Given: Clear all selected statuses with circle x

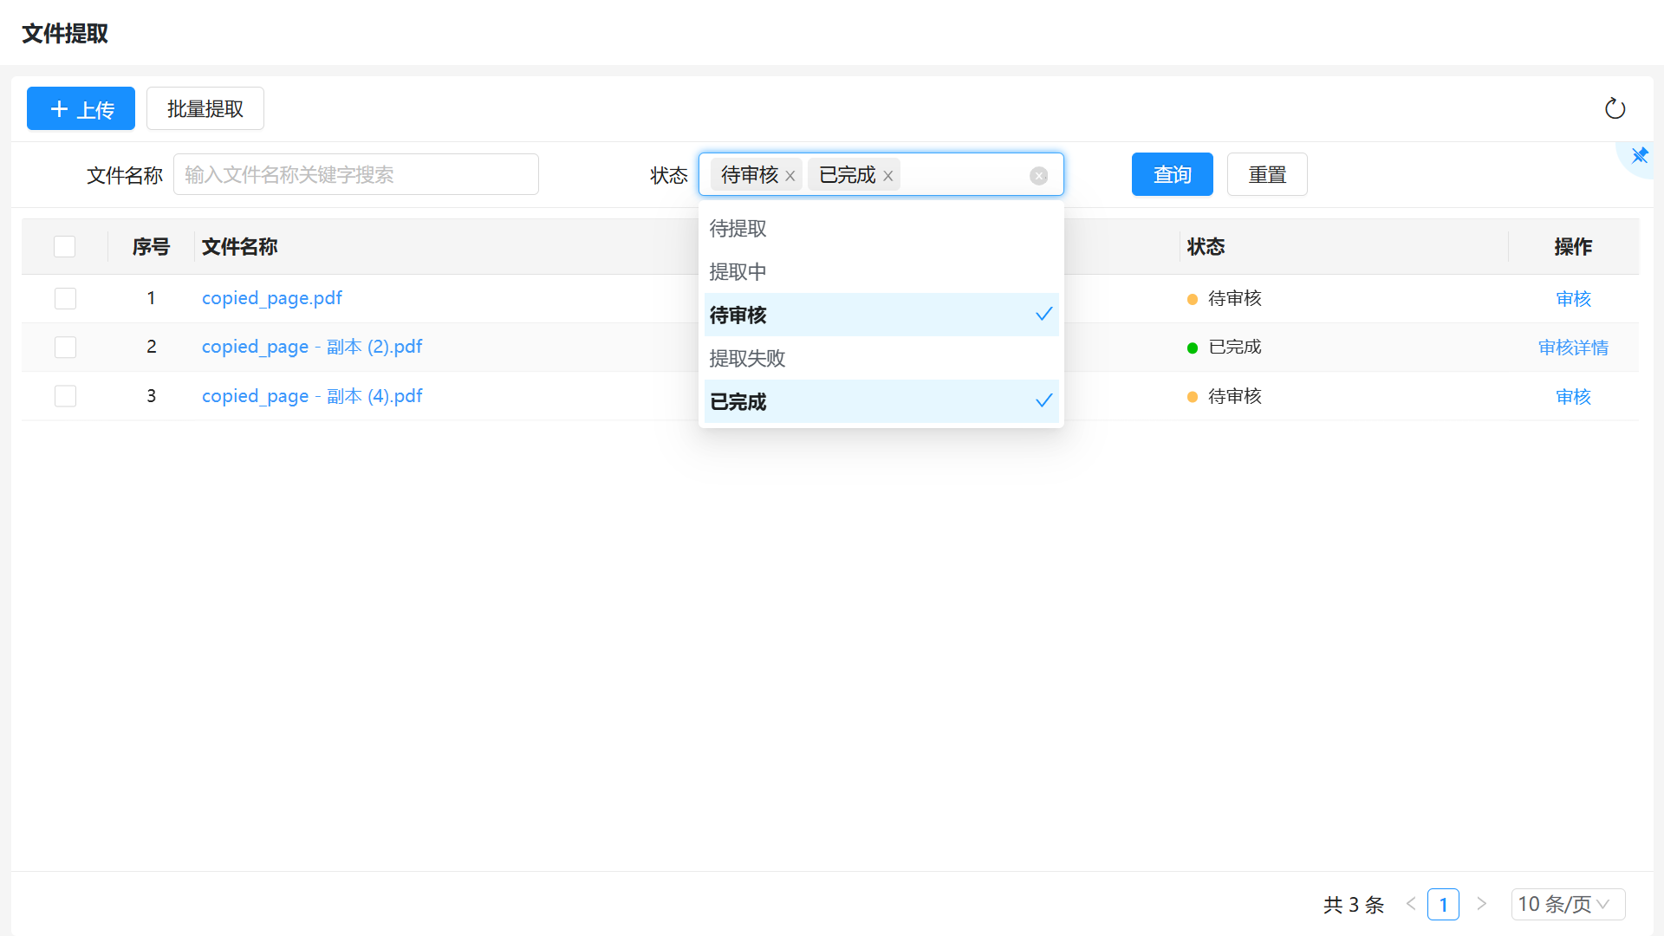Looking at the screenshot, I should [x=1038, y=176].
